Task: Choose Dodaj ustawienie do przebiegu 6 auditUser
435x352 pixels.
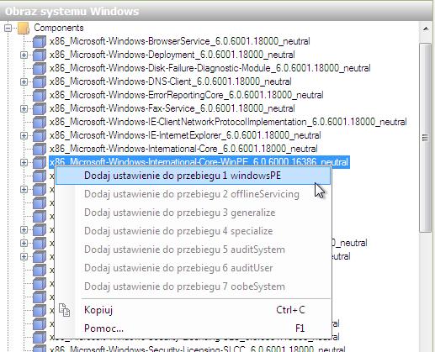Action: [x=193, y=268]
